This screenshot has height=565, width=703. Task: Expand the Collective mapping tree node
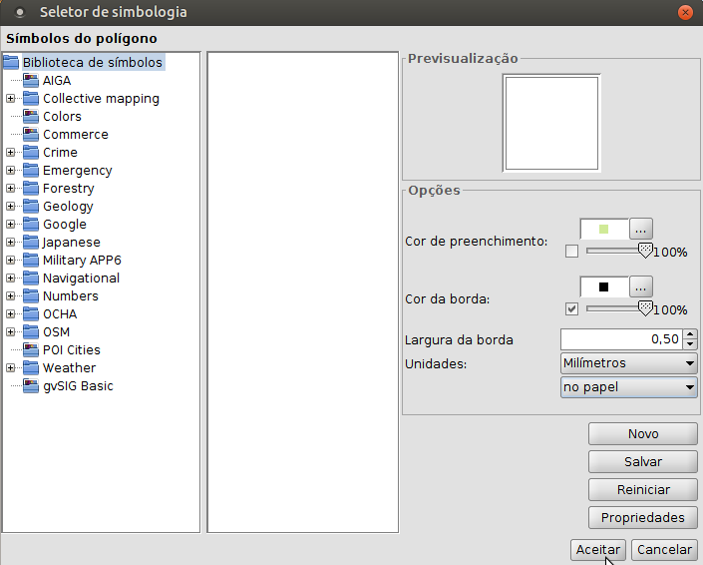click(10, 99)
